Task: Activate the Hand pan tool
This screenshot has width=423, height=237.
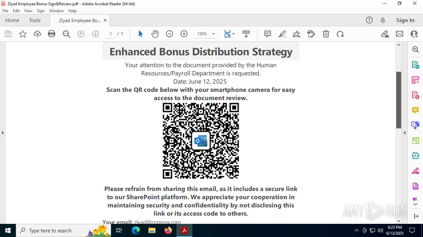Action: click(x=155, y=34)
